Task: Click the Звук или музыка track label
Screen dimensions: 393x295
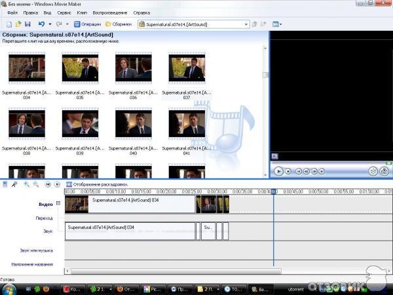Action: 36,250
